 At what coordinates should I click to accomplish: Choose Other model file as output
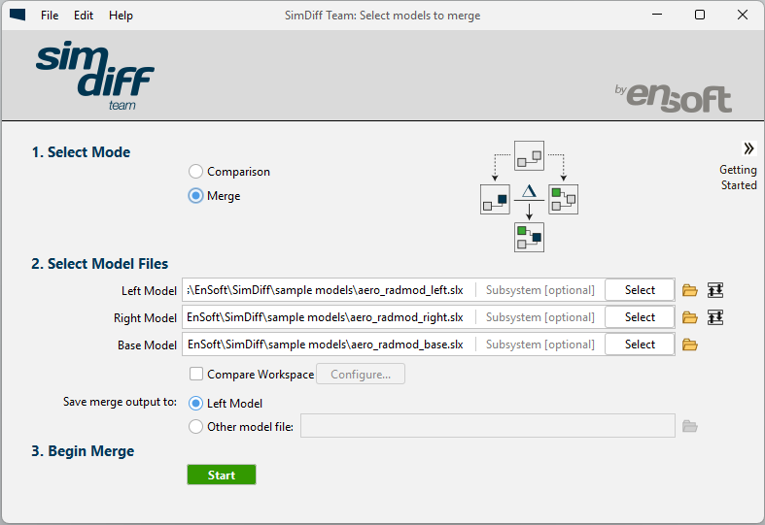195,427
